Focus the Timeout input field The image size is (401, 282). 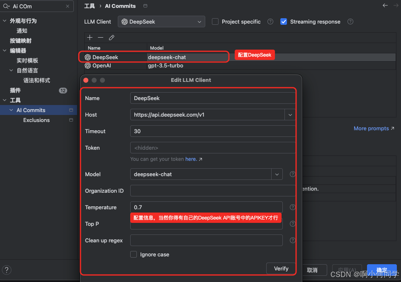click(x=213, y=131)
